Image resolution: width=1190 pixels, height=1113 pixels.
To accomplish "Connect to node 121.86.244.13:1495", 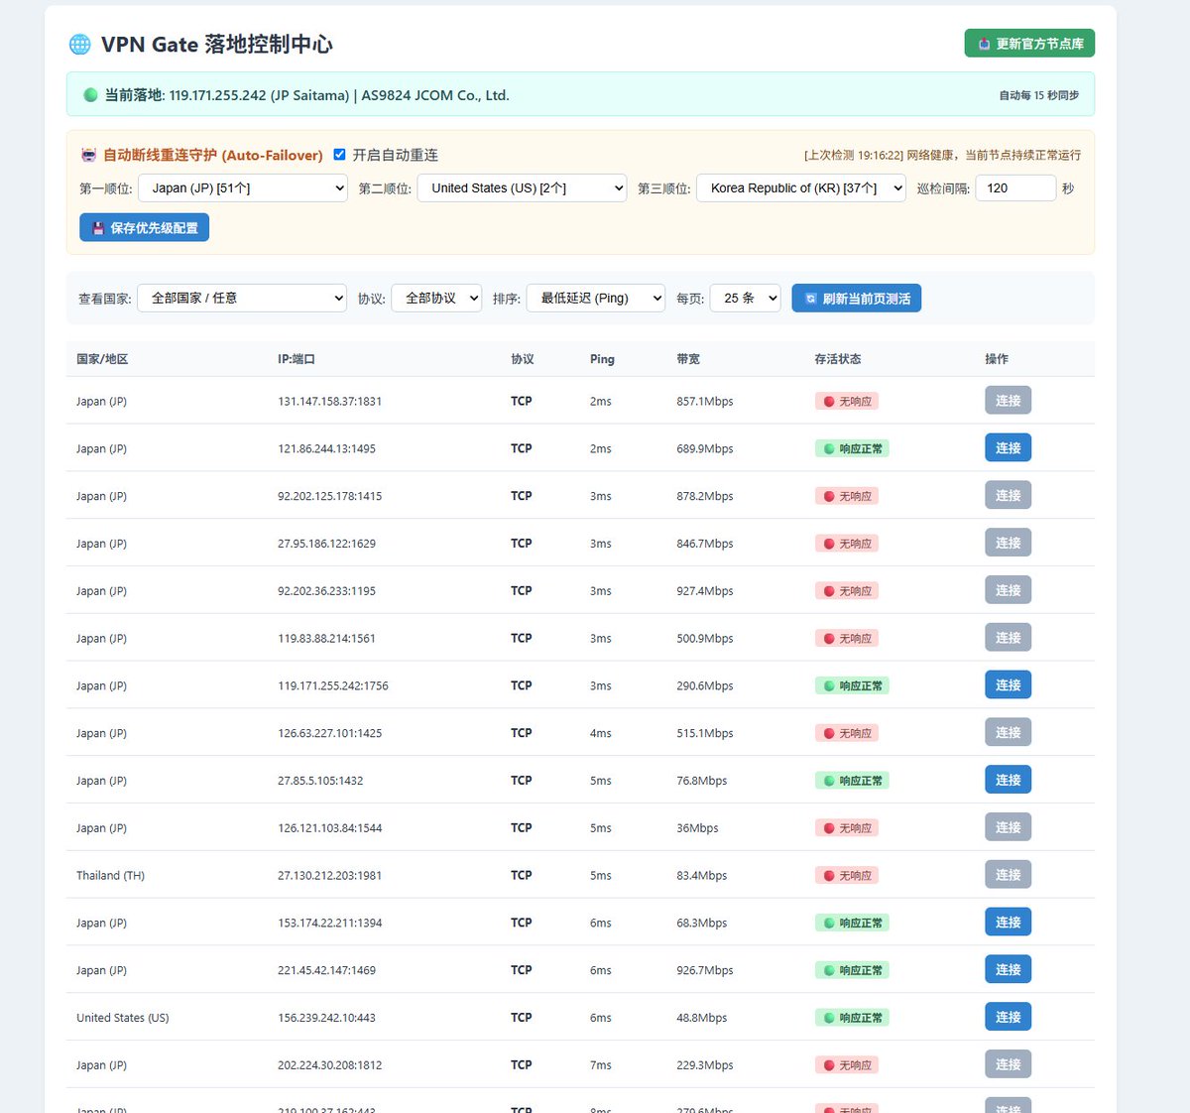I will (x=1008, y=448).
